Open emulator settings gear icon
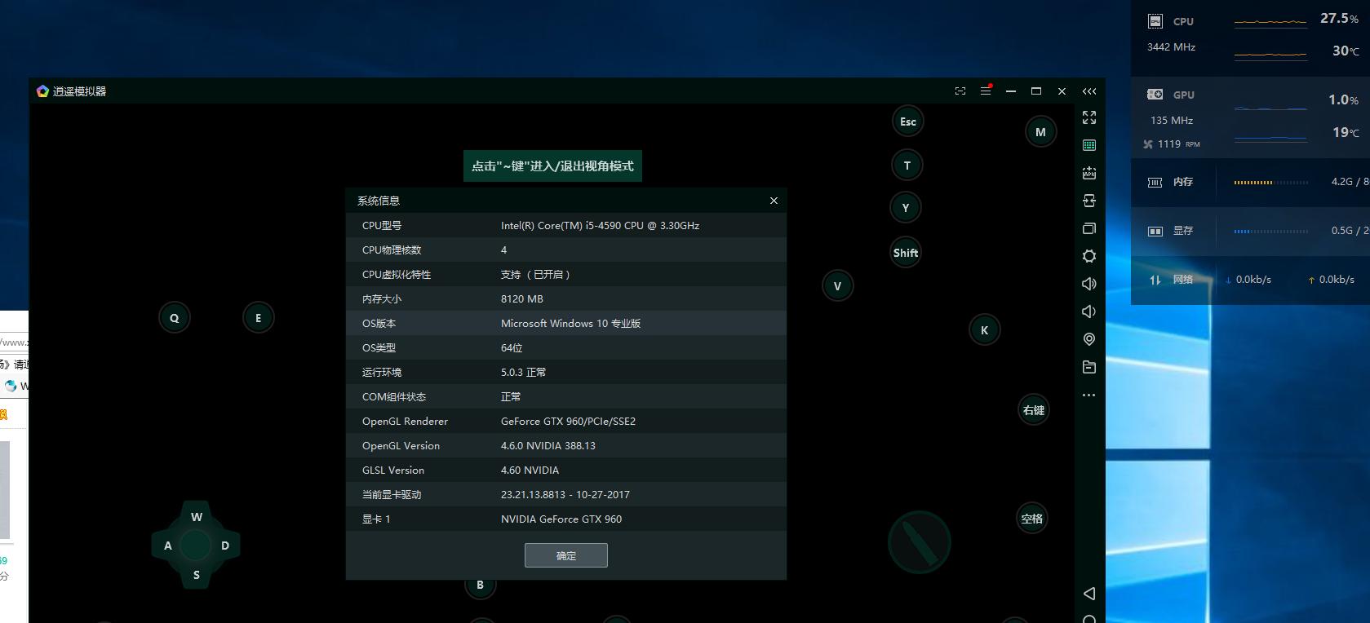 [1089, 256]
